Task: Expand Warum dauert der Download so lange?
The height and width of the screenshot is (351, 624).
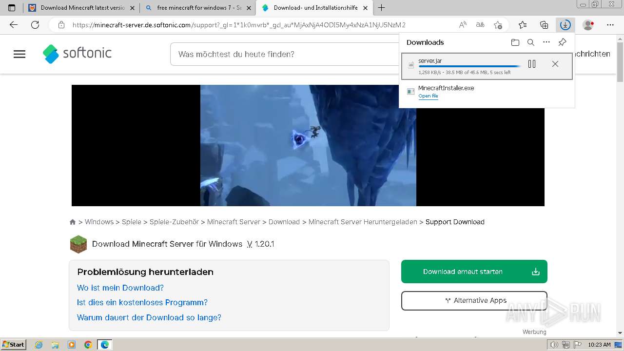Action: coord(149,317)
